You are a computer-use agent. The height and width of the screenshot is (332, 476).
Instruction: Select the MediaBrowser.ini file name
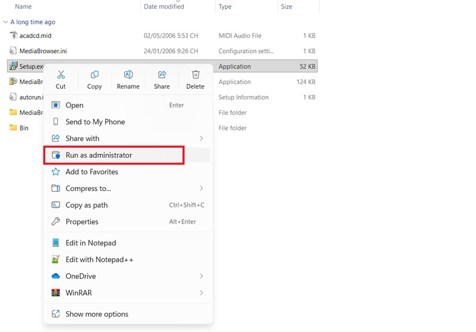(43, 51)
